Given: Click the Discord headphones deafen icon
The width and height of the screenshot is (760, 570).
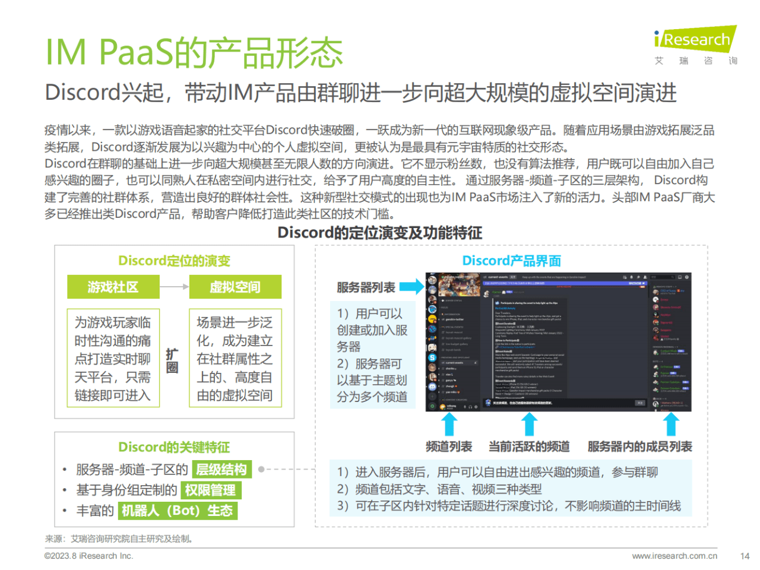Looking at the screenshot, I should tap(470, 407).
